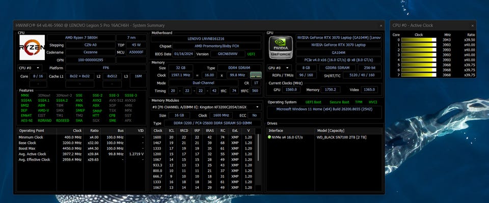This screenshot has height=203, width=489.
Task: Click the 45 W TDP field
Action: 137,45
